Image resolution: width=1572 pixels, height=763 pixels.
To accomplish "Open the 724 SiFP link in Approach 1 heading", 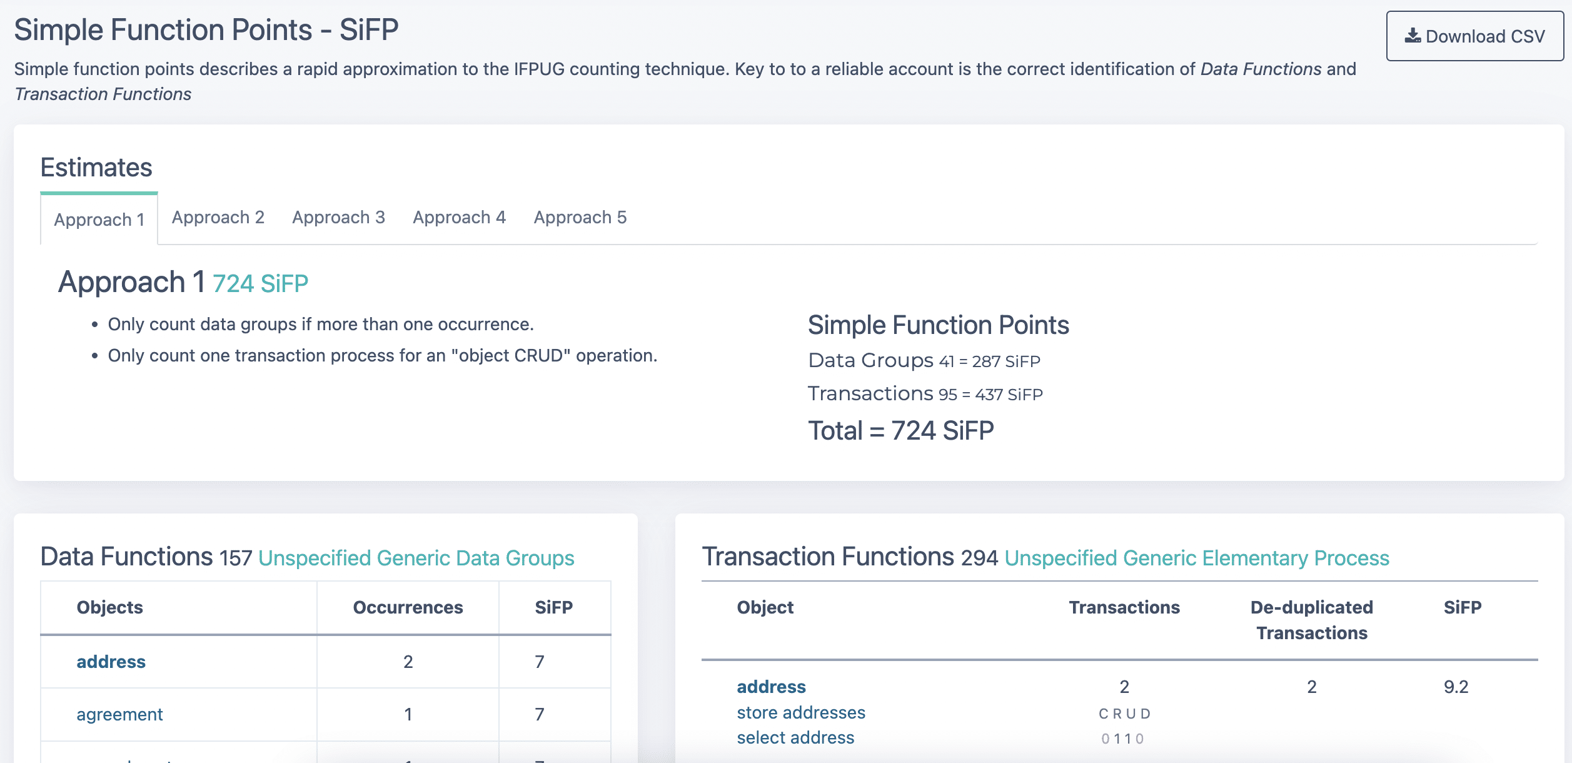I will click(x=260, y=283).
